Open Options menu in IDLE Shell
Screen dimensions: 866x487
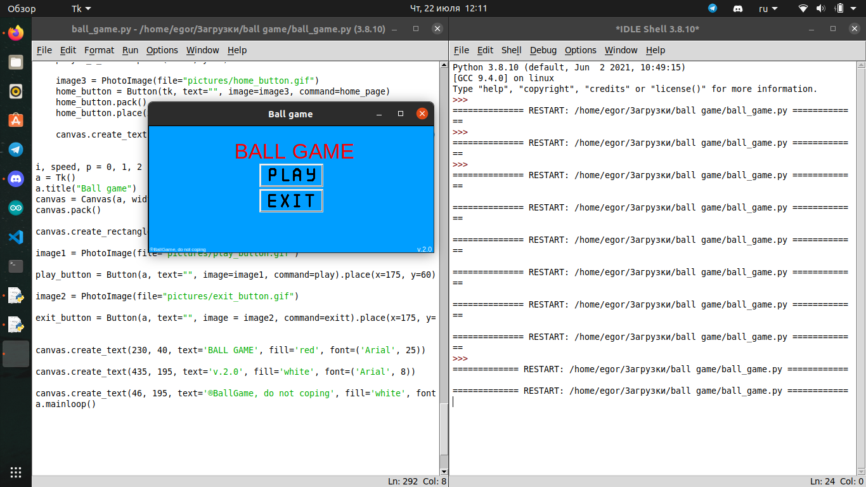[581, 50]
